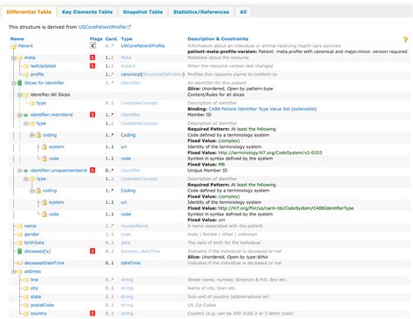The image size is (413, 319).
Task: Open the Key Elements Table tab
Action: pyautogui.click(x=87, y=12)
